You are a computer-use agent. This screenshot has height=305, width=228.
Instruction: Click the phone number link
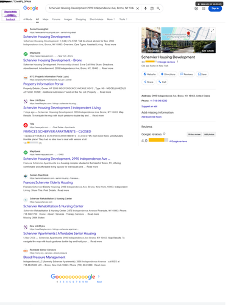tap(159, 101)
